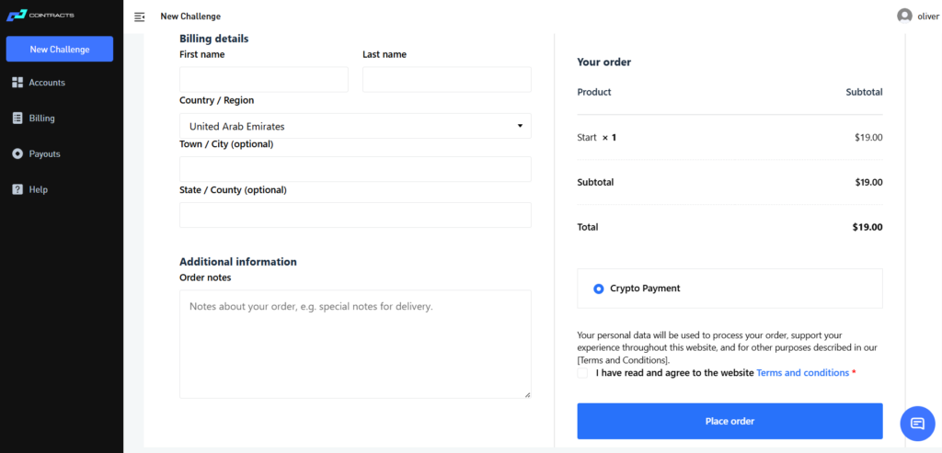Image resolution: width=942 pixels, height=453 pixels.
Task: Open the live chat bubble icon
Action: click(917, 424)
